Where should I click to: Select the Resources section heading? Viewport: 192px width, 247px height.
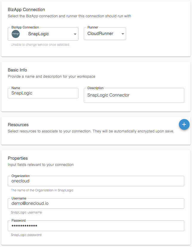[x=18, y=125]
